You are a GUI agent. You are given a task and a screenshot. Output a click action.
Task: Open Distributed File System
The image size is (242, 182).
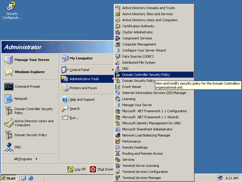click(154, 63)
